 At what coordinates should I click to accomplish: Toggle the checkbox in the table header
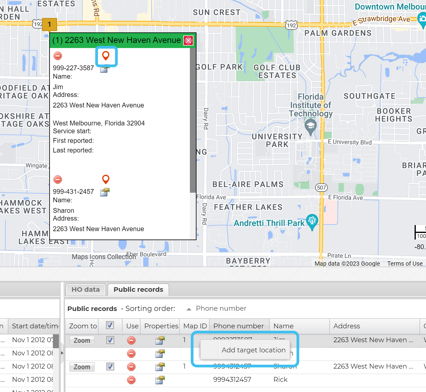(110, 325)
